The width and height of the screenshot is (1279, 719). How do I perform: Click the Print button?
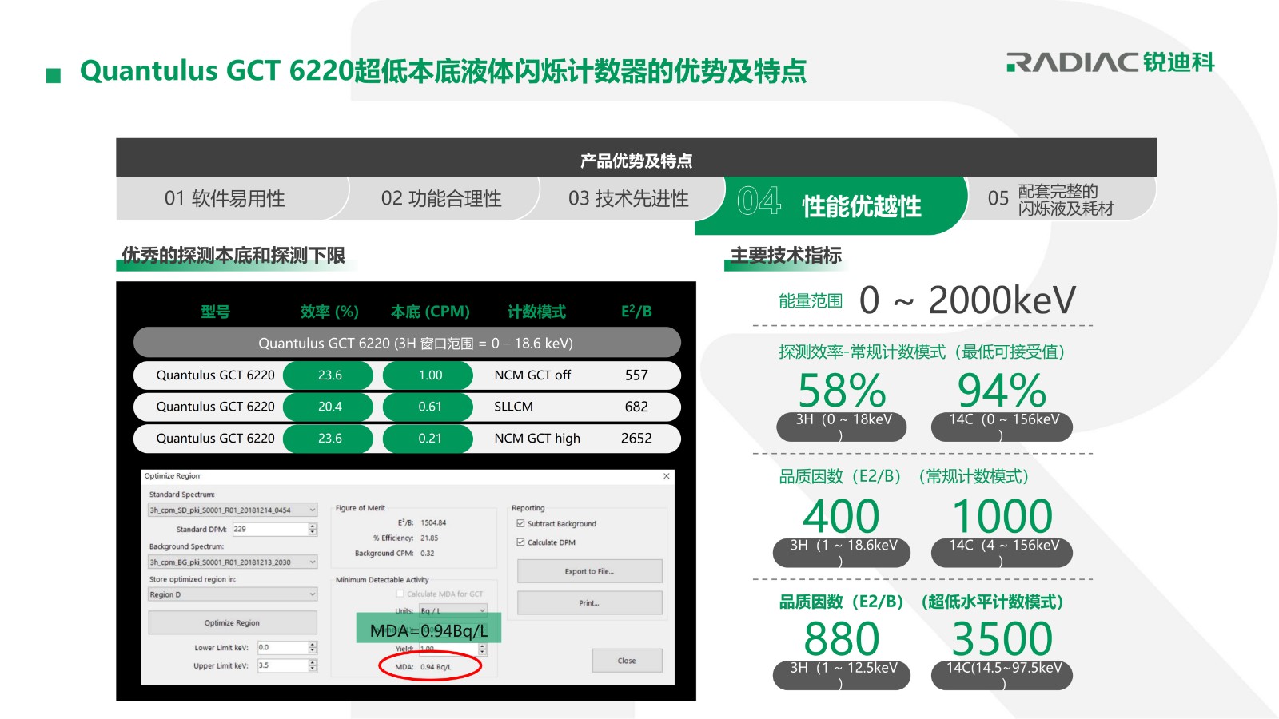coord(589,603)
